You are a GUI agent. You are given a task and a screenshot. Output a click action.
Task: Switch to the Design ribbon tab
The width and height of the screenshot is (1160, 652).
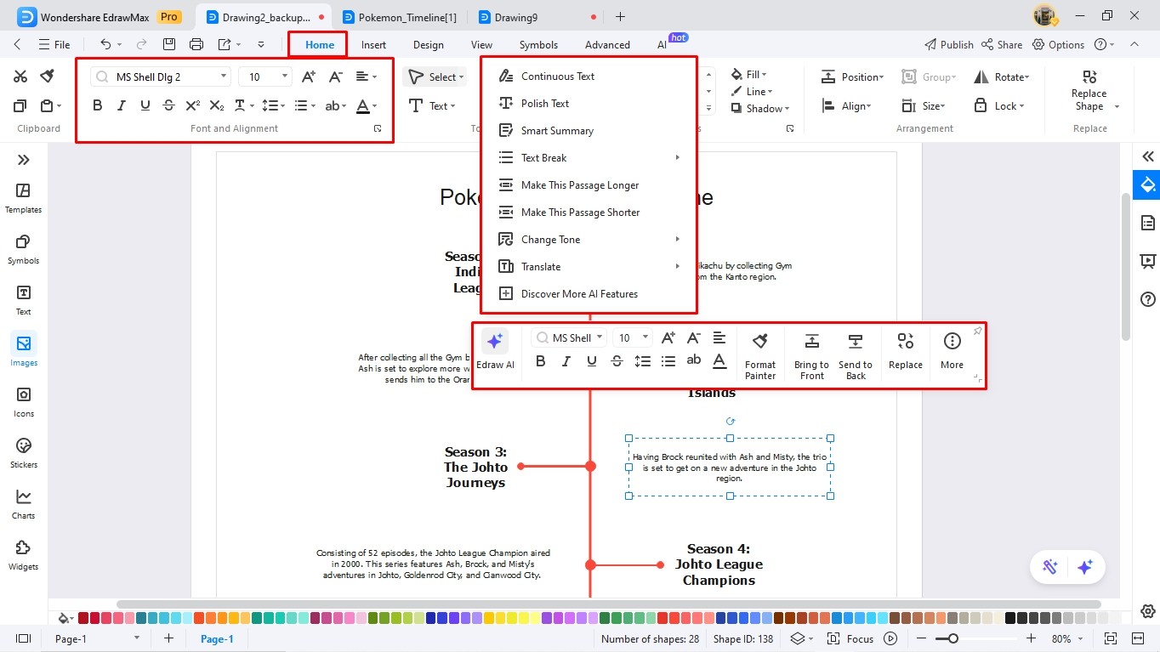pos(429,44)
